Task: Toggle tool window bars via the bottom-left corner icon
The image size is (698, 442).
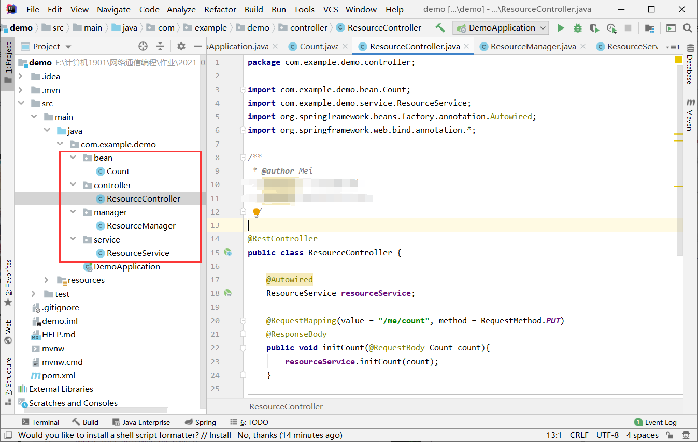Action: (8, 435)
